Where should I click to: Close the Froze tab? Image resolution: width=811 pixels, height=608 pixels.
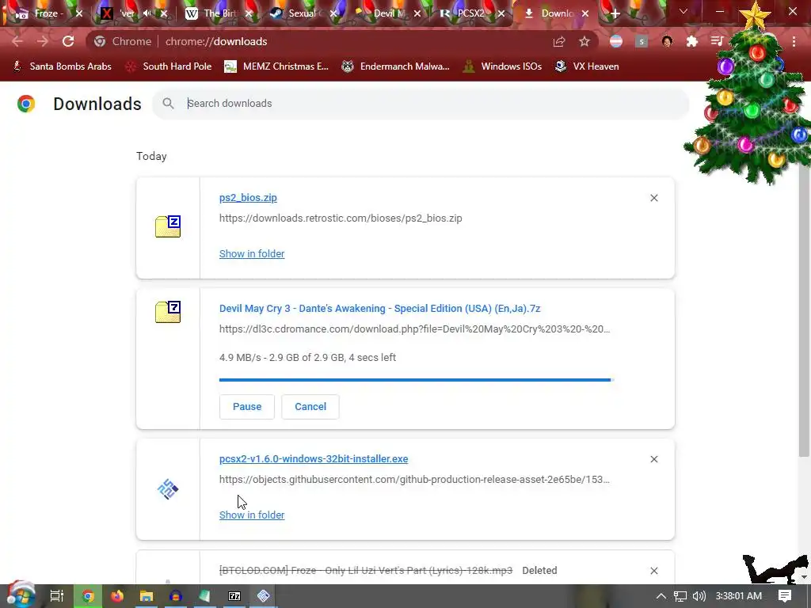pos(79,13)
